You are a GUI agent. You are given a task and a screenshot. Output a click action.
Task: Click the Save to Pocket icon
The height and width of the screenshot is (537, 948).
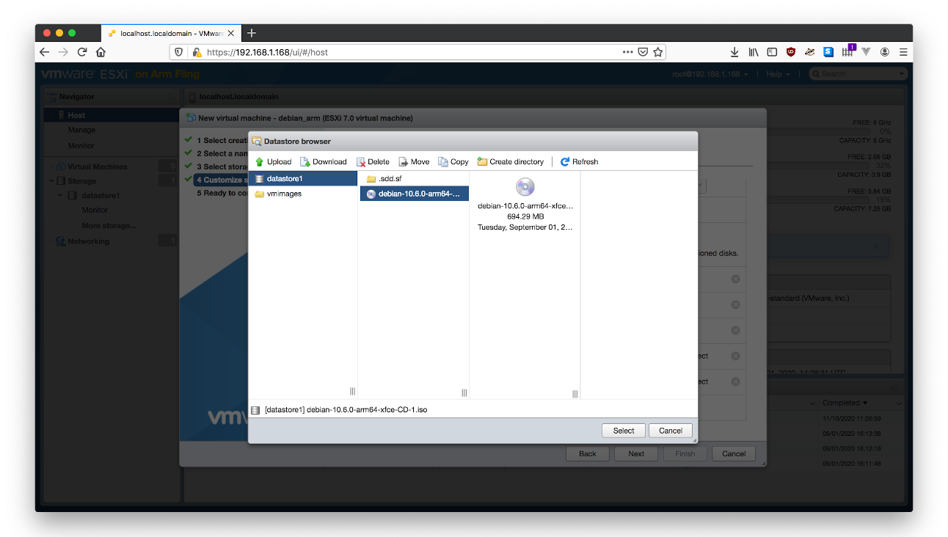643,52
